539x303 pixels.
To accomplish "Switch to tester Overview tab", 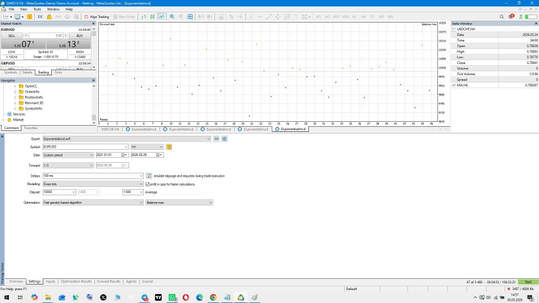I will coord(16,281).
